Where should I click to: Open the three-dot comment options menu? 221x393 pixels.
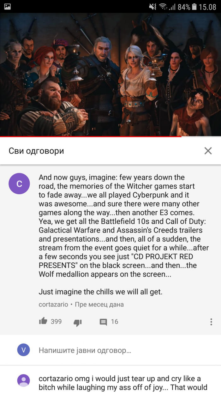point(211,322)
